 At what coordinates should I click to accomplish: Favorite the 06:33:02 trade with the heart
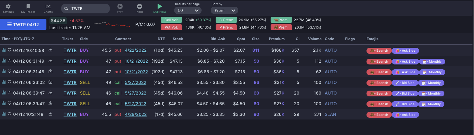(9, 82)
